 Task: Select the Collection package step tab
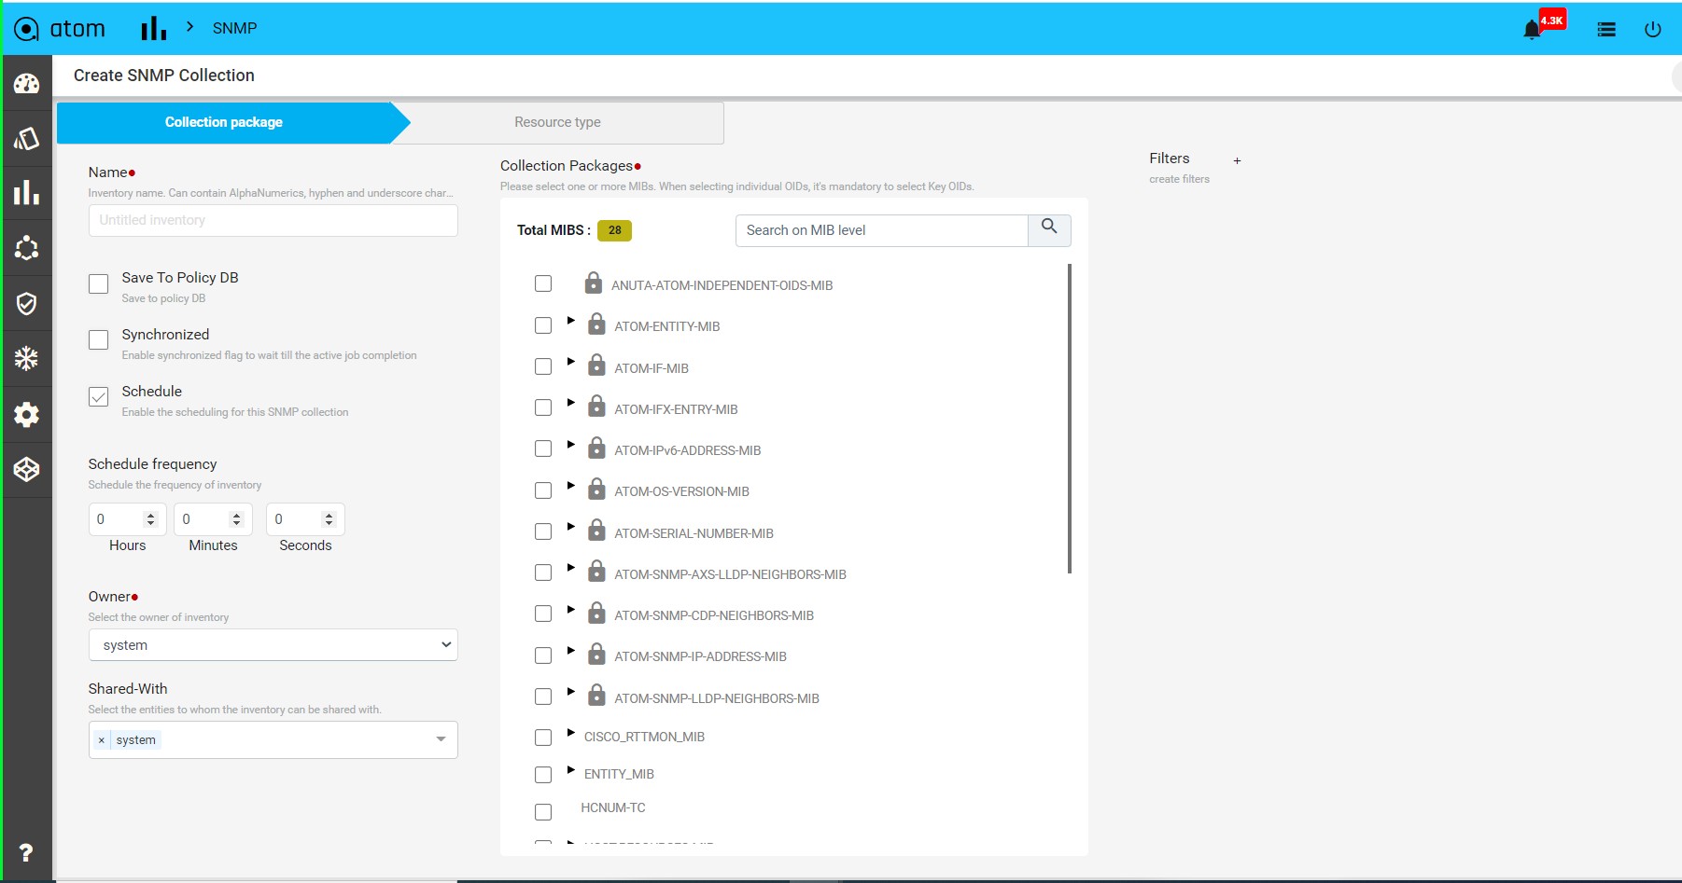pos(224,122)
